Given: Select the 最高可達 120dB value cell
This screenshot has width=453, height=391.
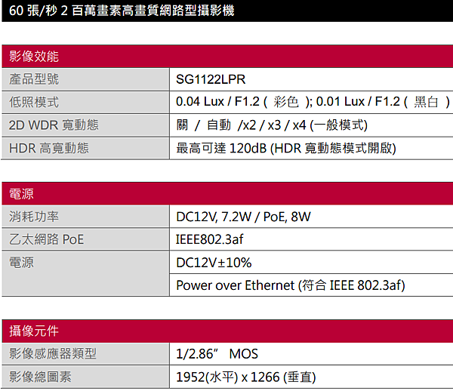Looking at the screenshot, I should click(285, 148).
